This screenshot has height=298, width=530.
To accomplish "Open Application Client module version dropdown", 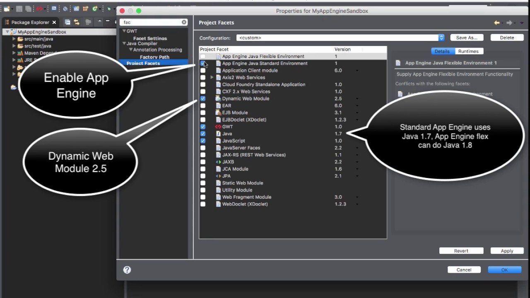I will [357, 70].
